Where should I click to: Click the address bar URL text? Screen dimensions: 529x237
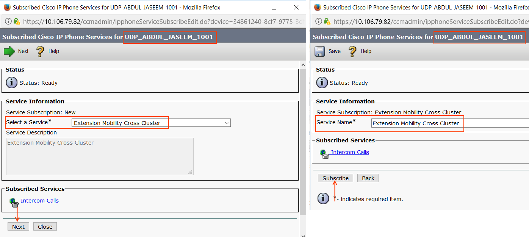click(x=152, y=21)
